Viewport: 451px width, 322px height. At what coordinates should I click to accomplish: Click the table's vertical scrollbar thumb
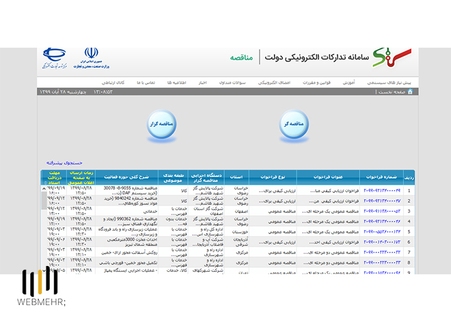click(x=44, y=201)
